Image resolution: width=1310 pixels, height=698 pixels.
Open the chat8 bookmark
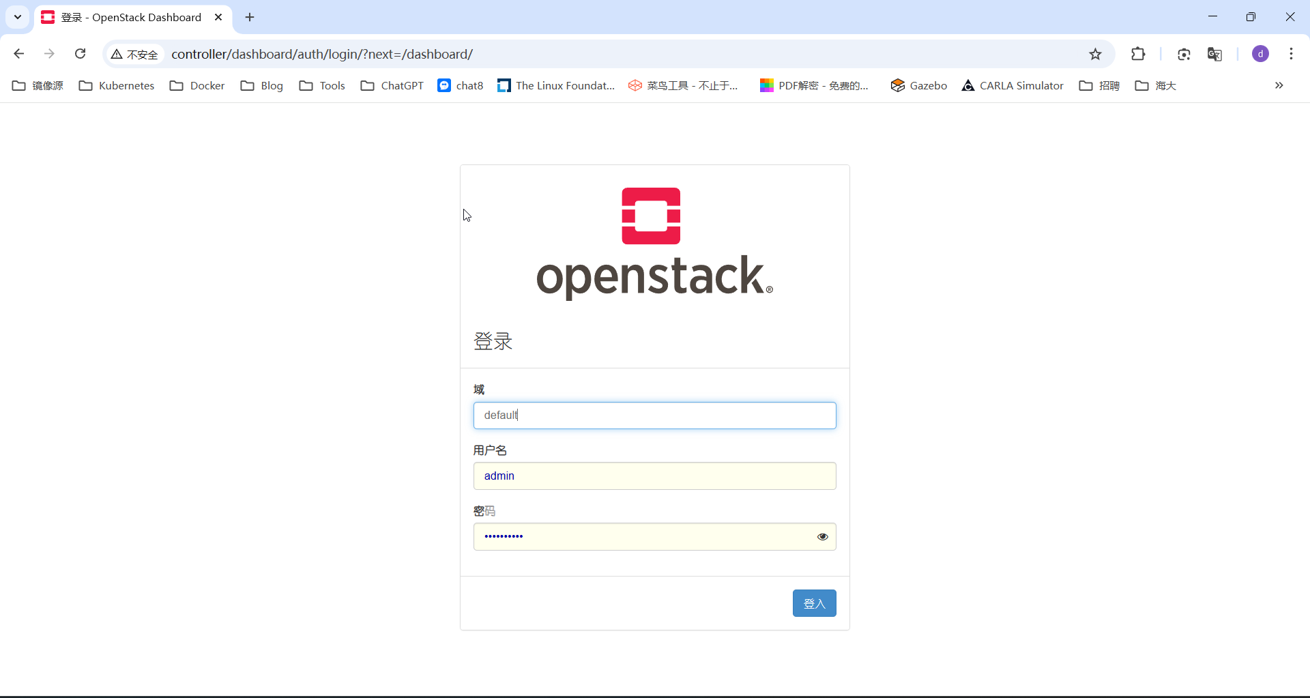(x=461, y=85)
